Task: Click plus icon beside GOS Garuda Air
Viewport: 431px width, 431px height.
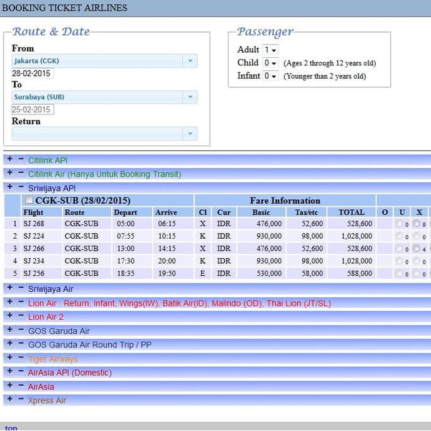Action: pos(9,330)
